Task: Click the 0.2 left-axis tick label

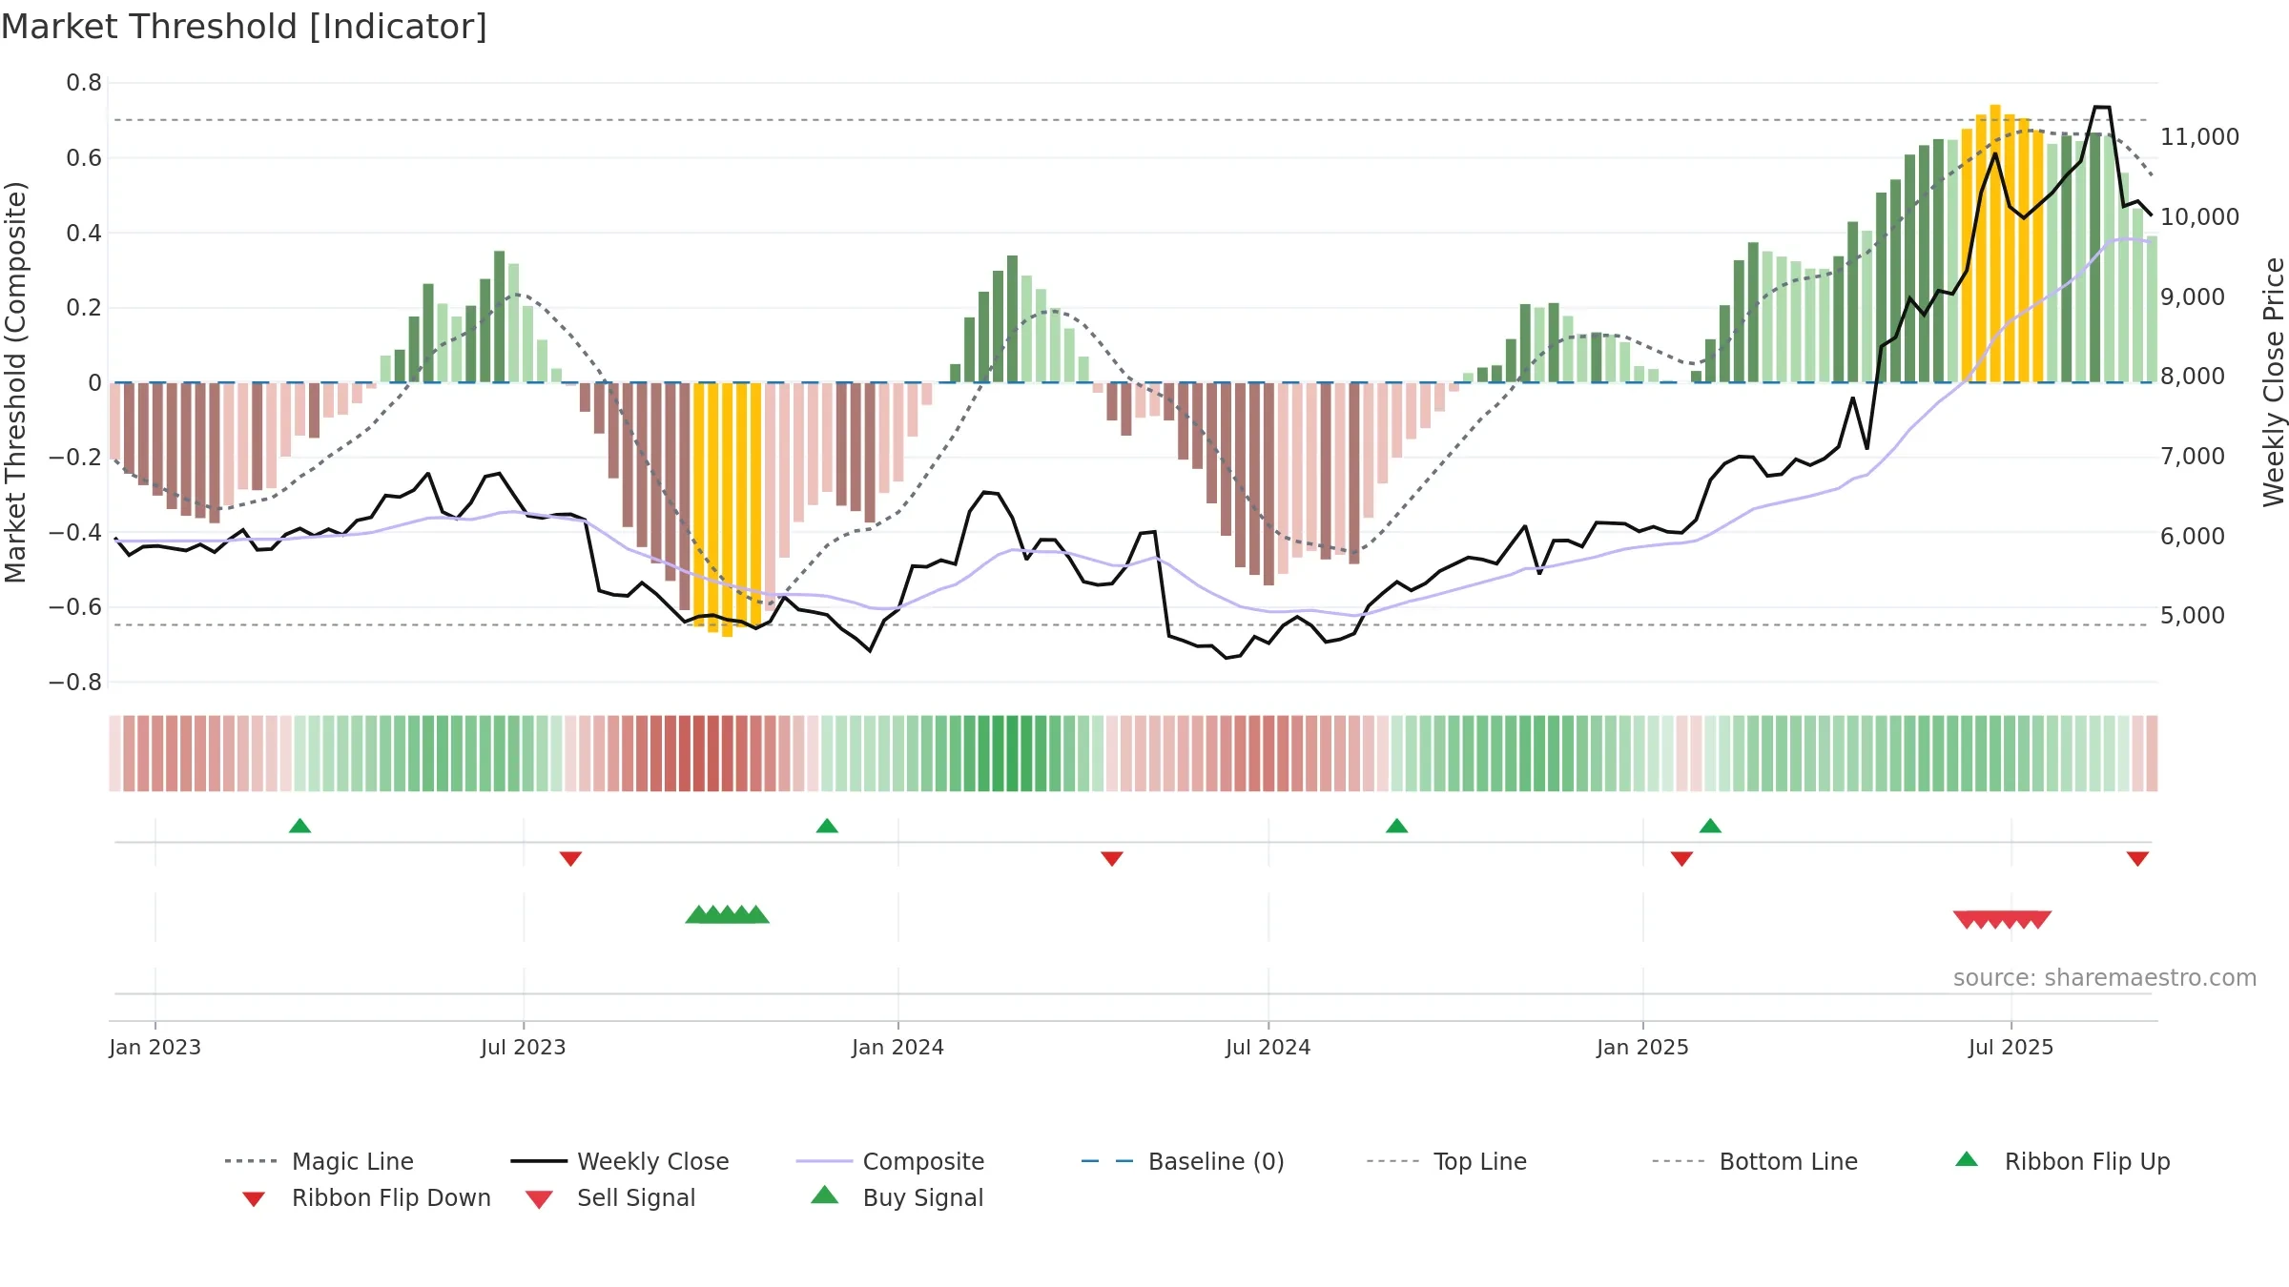Action: click(x=84, y=307)
